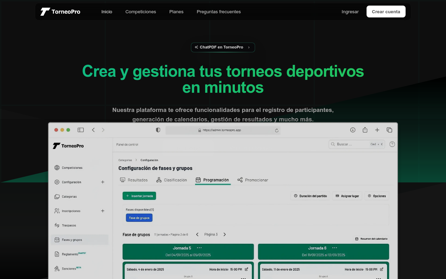The width and height of the screenshot is (446, 279).
Task: Click Duración del partido button
Action: point(310,196)
